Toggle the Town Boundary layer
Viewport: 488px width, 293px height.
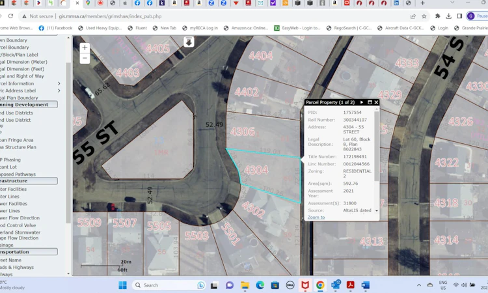pyautogui.click(x=14, y=40)
